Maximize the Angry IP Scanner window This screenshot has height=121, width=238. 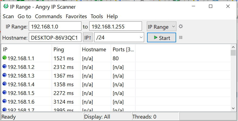211,7
